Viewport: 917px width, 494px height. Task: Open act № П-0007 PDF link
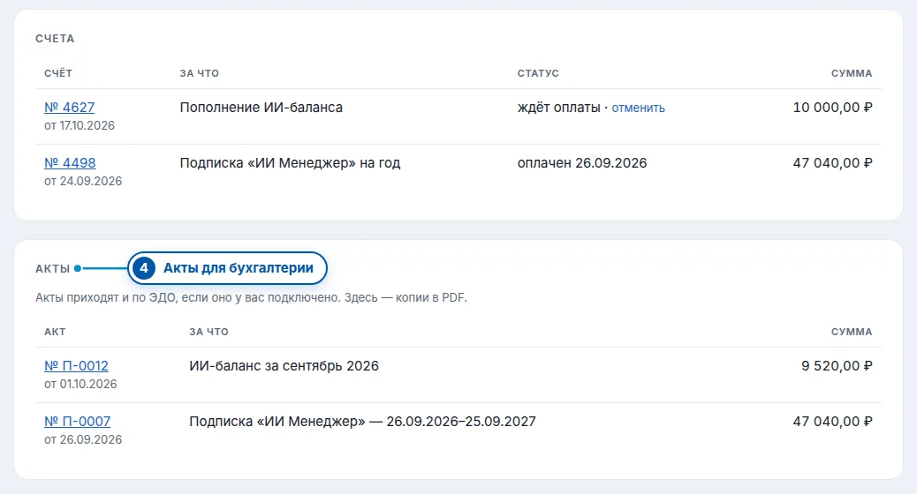[x=77, y=421]
